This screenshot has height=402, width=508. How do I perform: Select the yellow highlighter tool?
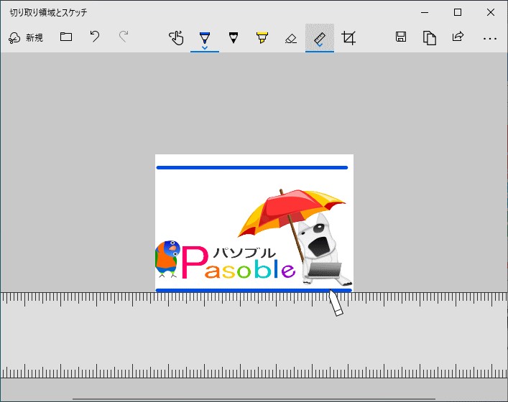pyautogui.click(x=262, y=38)
